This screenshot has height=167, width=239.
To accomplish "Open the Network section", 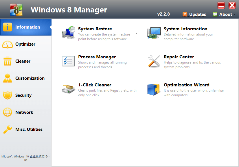I will click(x=26, y=112).
